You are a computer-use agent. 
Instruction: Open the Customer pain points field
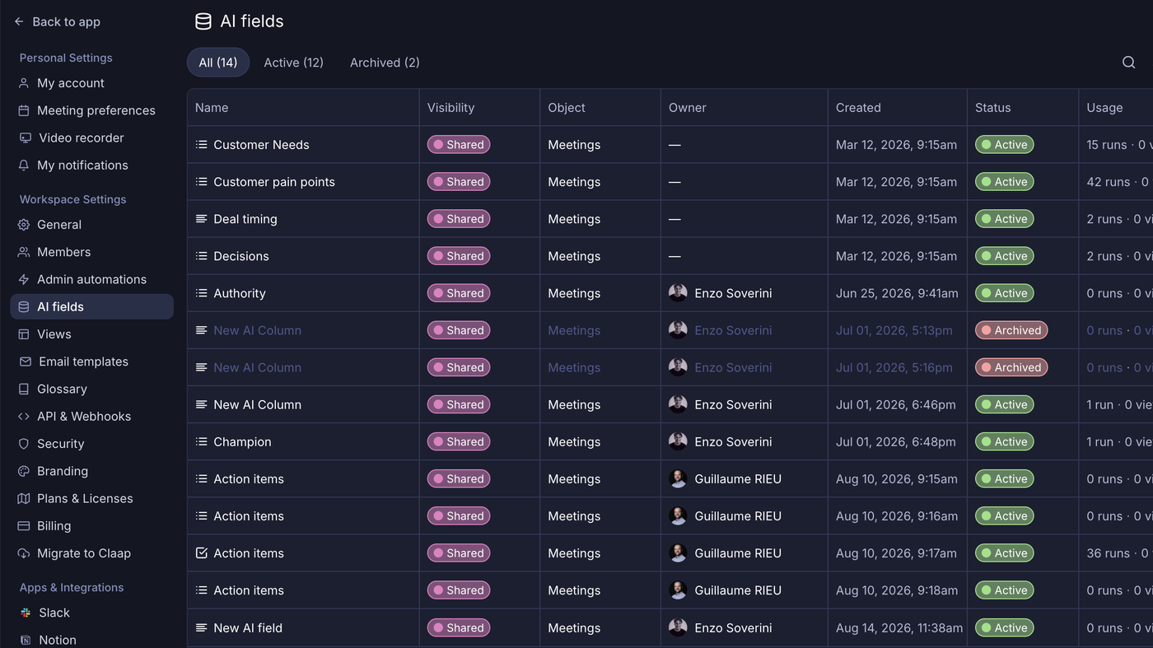pos(274,182)
